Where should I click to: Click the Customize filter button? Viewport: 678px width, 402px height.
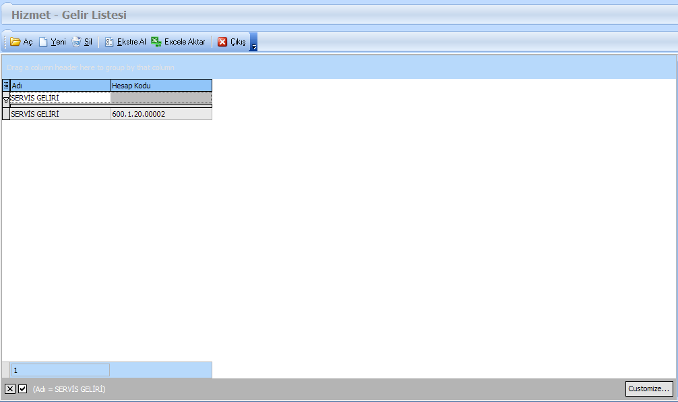click(648, 389)
